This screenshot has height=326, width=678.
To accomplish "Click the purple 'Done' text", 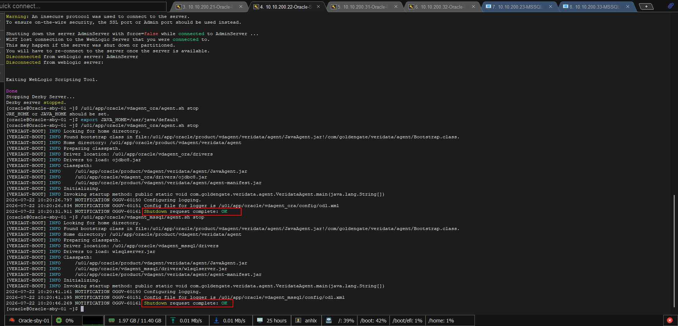I will tap(12, 91).
